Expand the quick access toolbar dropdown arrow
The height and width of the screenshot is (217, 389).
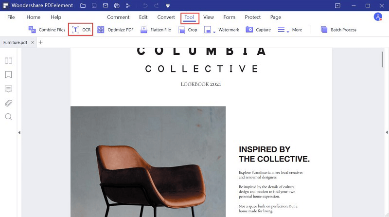pos(168,5)
